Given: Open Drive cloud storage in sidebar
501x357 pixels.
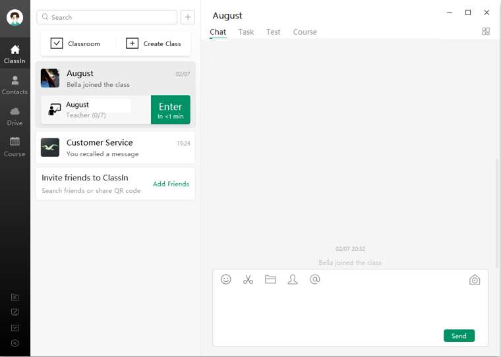Looking at the screenshot, I should 15,116.
